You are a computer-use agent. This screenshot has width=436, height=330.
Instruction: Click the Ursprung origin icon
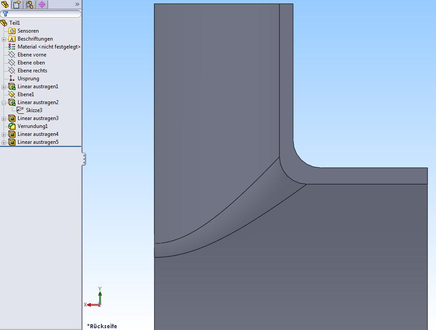click(x=11, y=79)
